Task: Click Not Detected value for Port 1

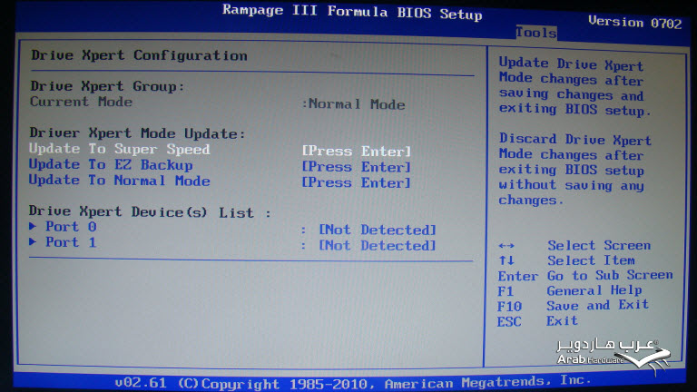Action: [377, 245]
